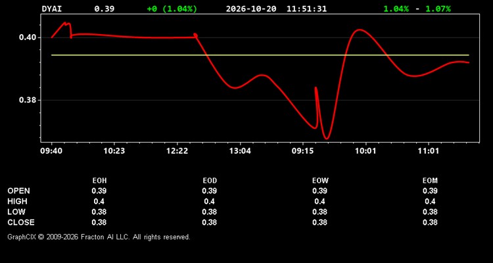Select the 09:15 time axis label
The width and height of the screenshot is (493, 263).
[x=302, y=151]
